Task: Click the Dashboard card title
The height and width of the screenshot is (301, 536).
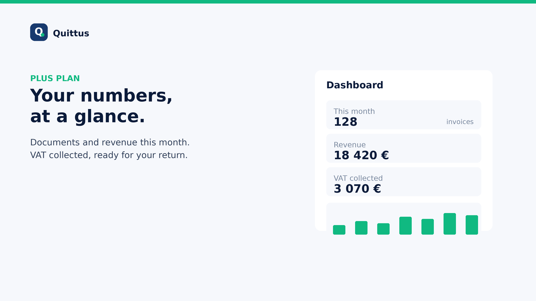Action: [x=355, y=85]
